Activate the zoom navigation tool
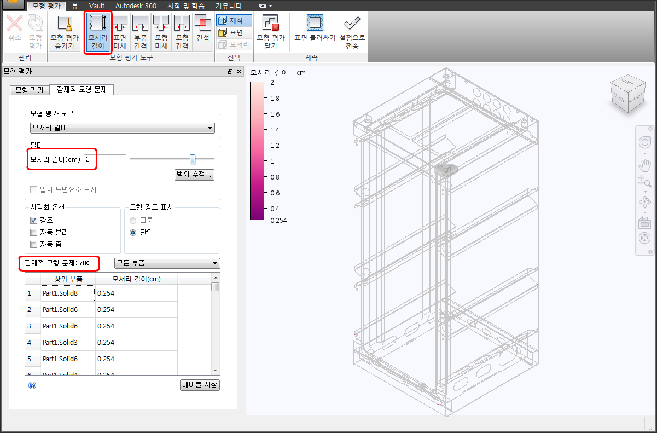Viewport: 657px width, 433px height. pyautogui.click(x=644, y=182)
